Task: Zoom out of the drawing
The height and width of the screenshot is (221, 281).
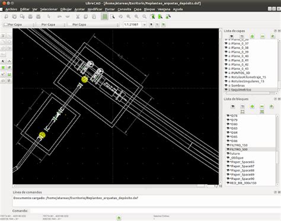Action: click(x=136, y=17)
